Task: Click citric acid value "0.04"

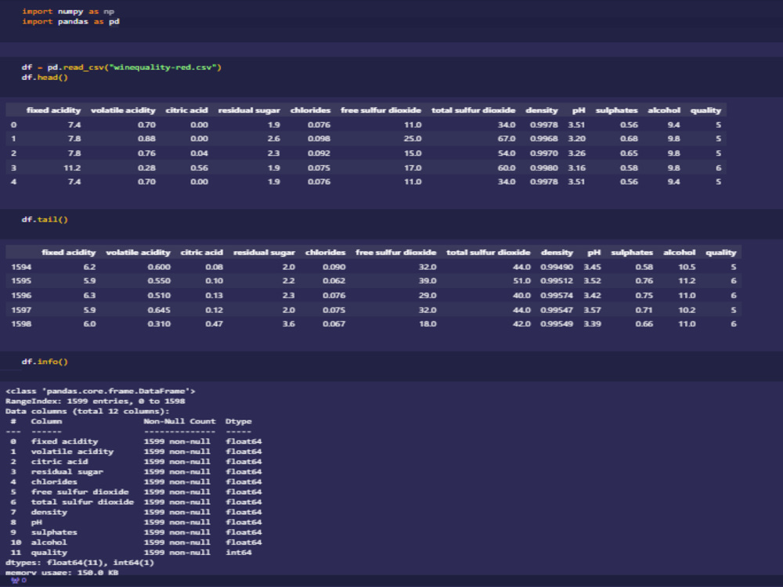Action: click(199, 153)
